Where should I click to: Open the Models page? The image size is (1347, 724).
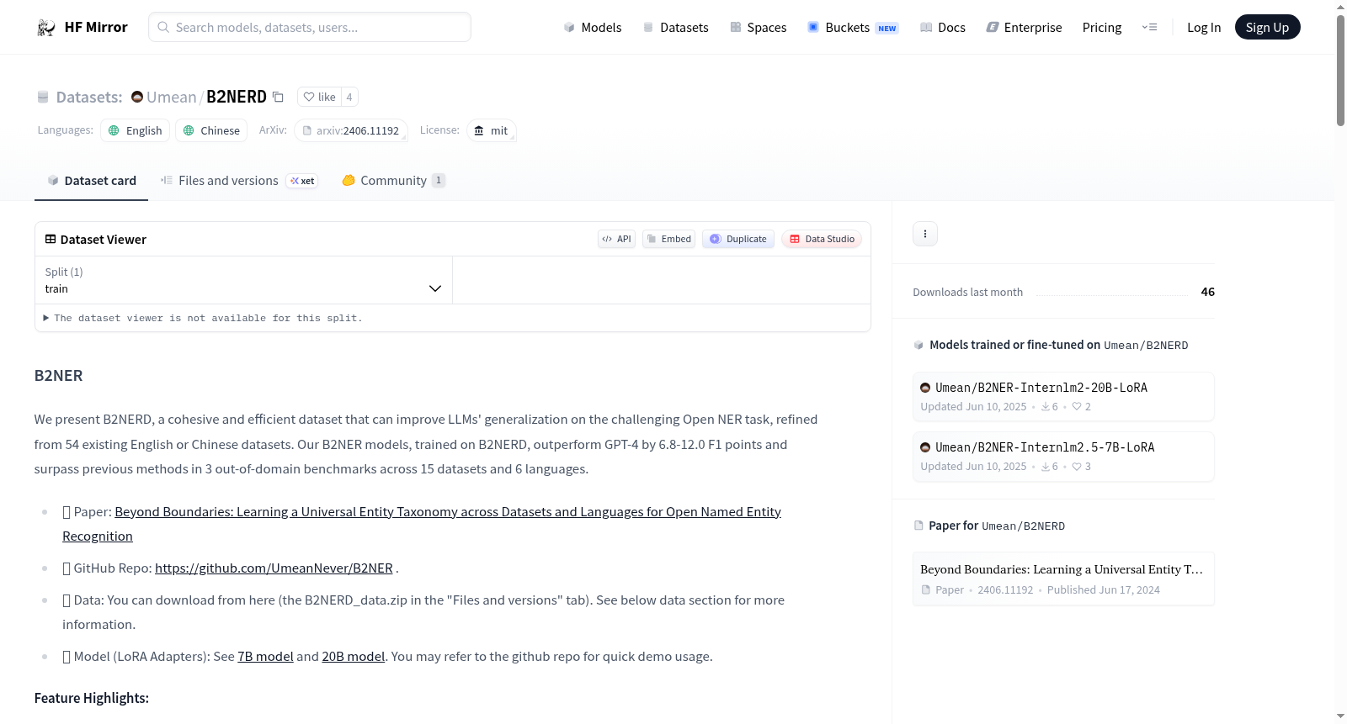pos(593,28)
